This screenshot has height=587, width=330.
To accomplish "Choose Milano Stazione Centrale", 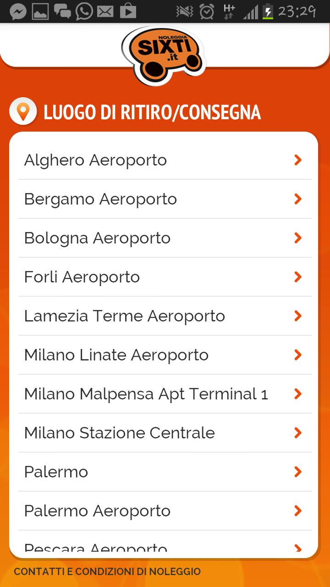I will click(119, 433).
